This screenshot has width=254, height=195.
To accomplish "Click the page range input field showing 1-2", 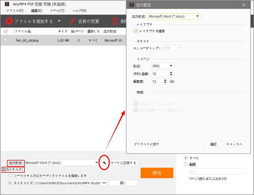I will tap(217, 172).
